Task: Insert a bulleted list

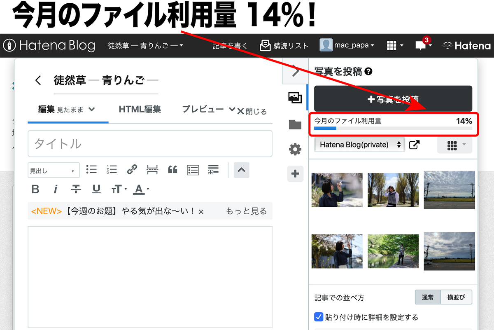Action: click(x=91, y=169)
